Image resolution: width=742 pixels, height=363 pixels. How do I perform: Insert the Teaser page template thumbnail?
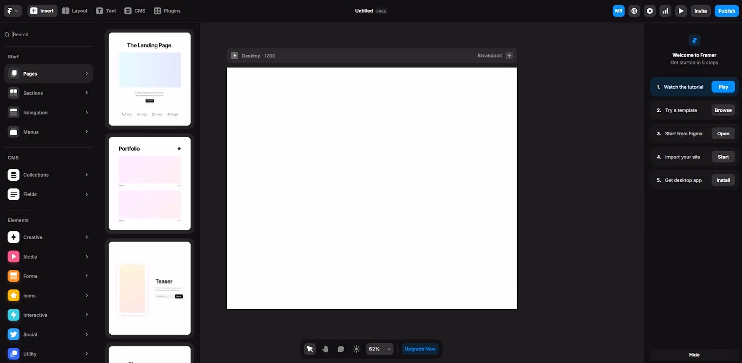[x=149, y=288]
